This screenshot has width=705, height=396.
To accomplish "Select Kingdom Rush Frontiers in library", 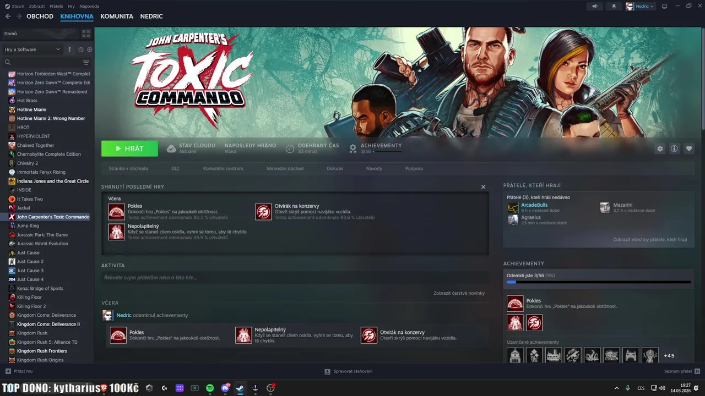I will coord(42,351).
